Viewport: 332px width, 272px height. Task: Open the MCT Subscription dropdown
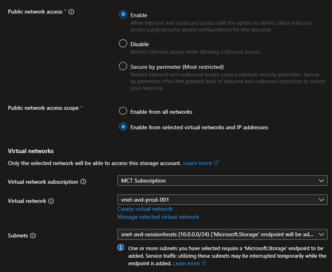coord(222,181)
